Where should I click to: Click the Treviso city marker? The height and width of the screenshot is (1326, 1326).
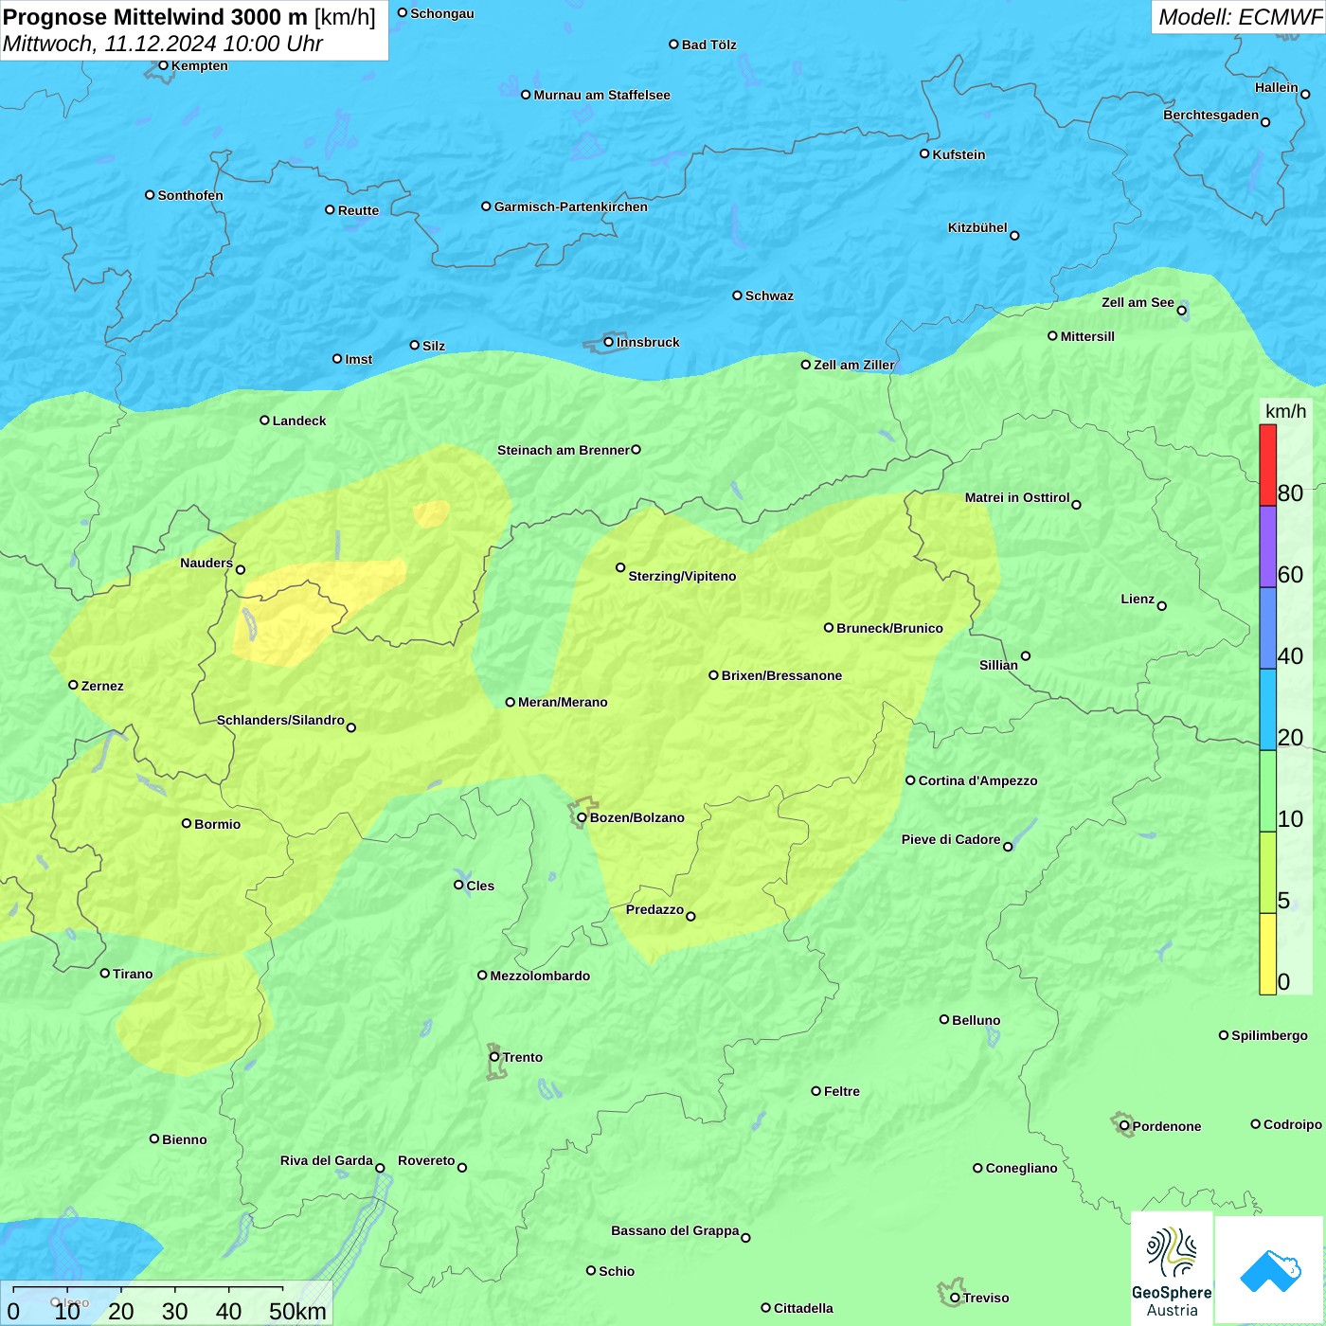pos(955,1298)
